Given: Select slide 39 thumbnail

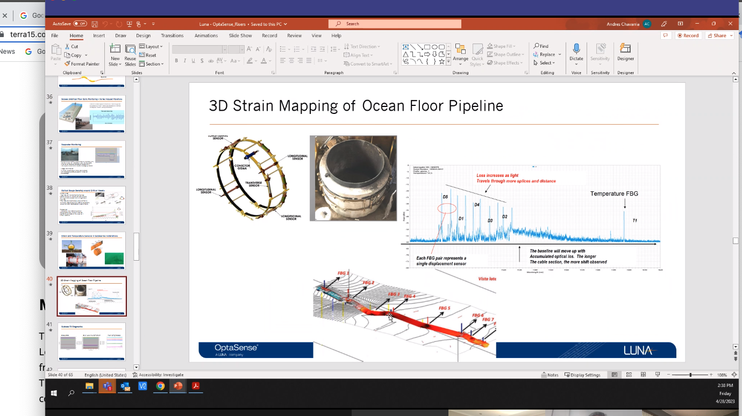Looking at the screenshot, I should [91, 250].
